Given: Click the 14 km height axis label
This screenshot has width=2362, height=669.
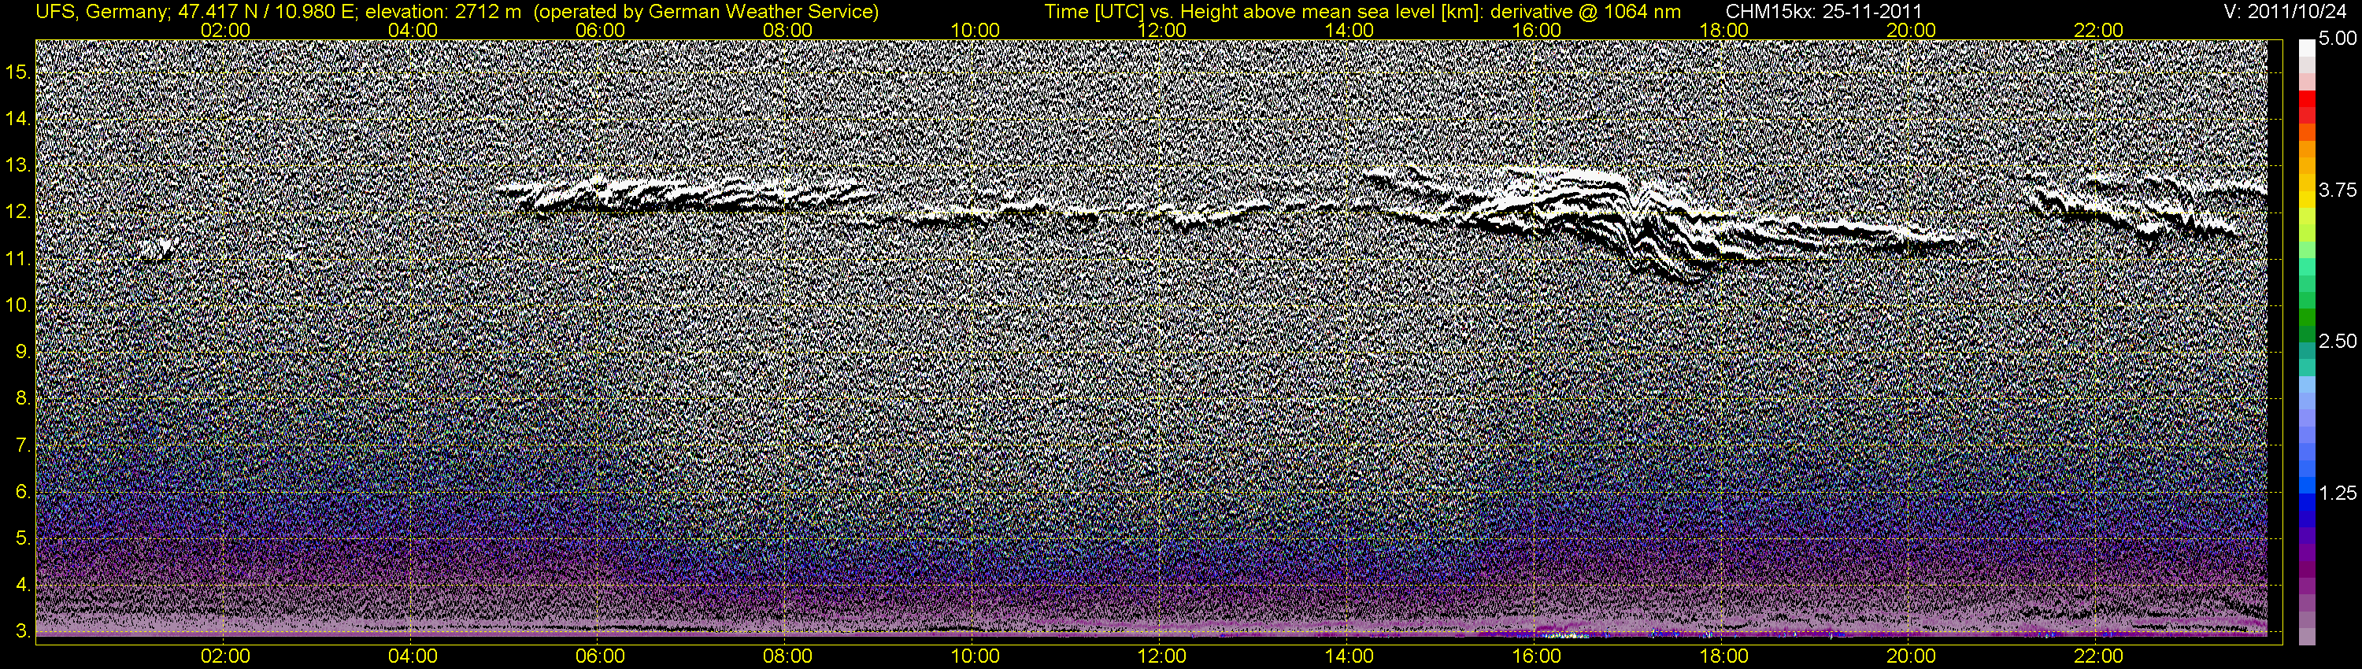Looking at the screenshot, I should tap(17, 119).
